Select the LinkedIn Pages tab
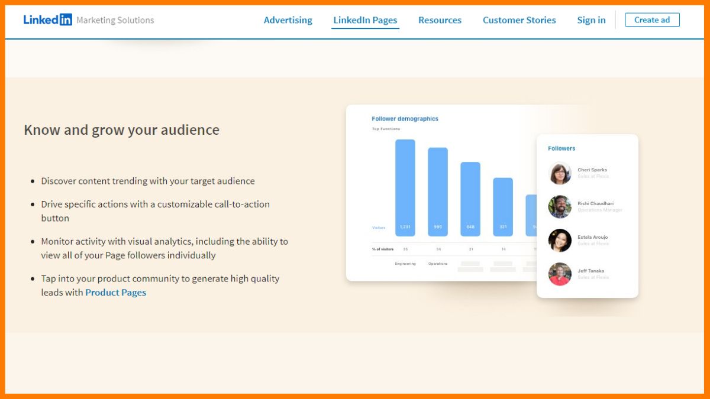The width and height of the screenshot is (710, 399). [x=365, y=20]
